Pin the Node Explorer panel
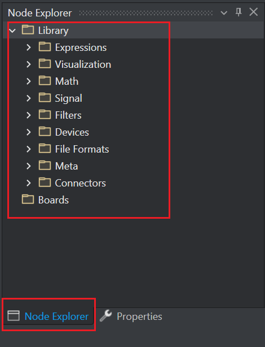The width and height of the screenshot is (265, 347). tap(238, 12)
